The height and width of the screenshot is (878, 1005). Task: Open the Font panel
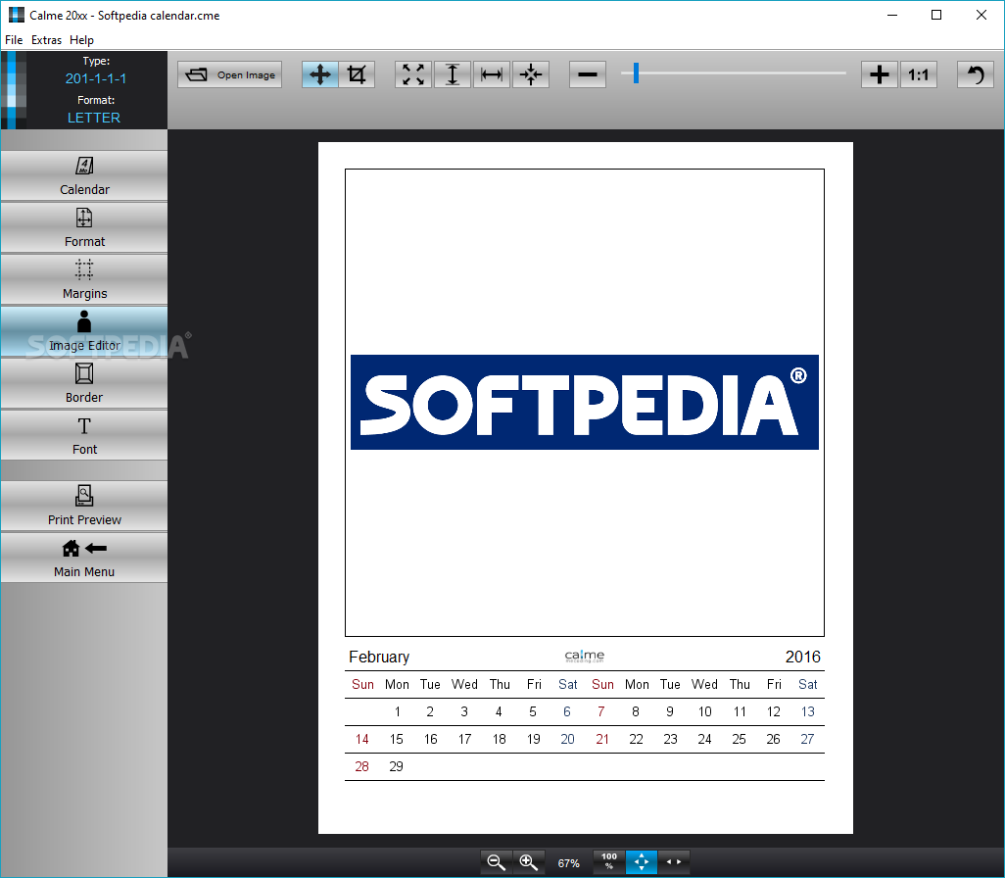pyautogui.click(x=84, y=435)
